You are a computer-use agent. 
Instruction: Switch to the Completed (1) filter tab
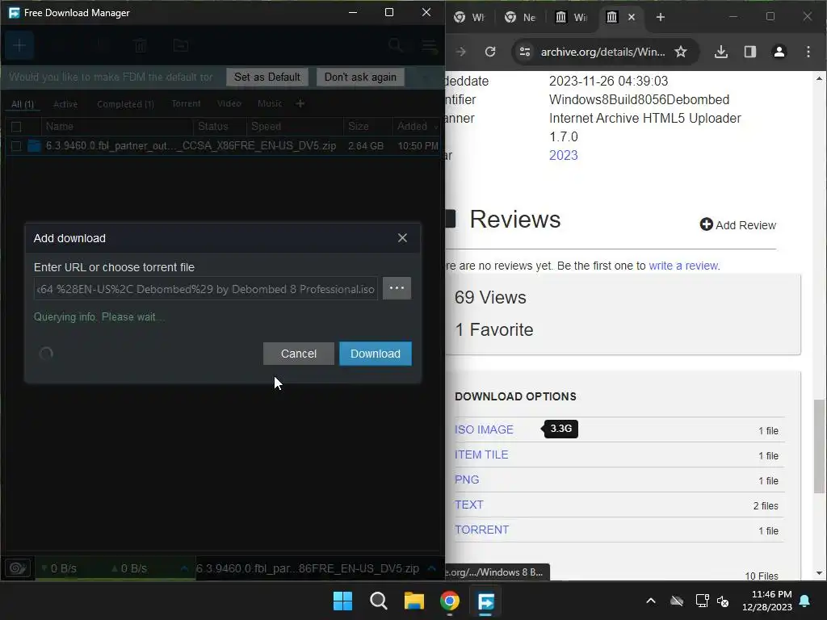(125, 104)
